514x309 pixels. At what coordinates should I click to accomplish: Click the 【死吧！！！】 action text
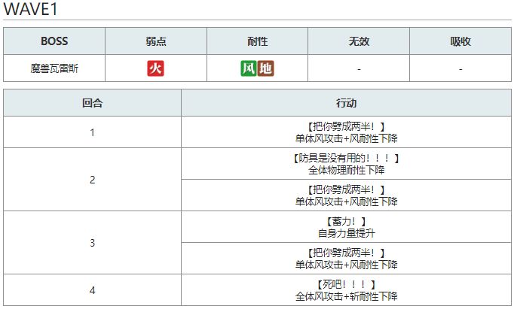(x=346, y=284)
